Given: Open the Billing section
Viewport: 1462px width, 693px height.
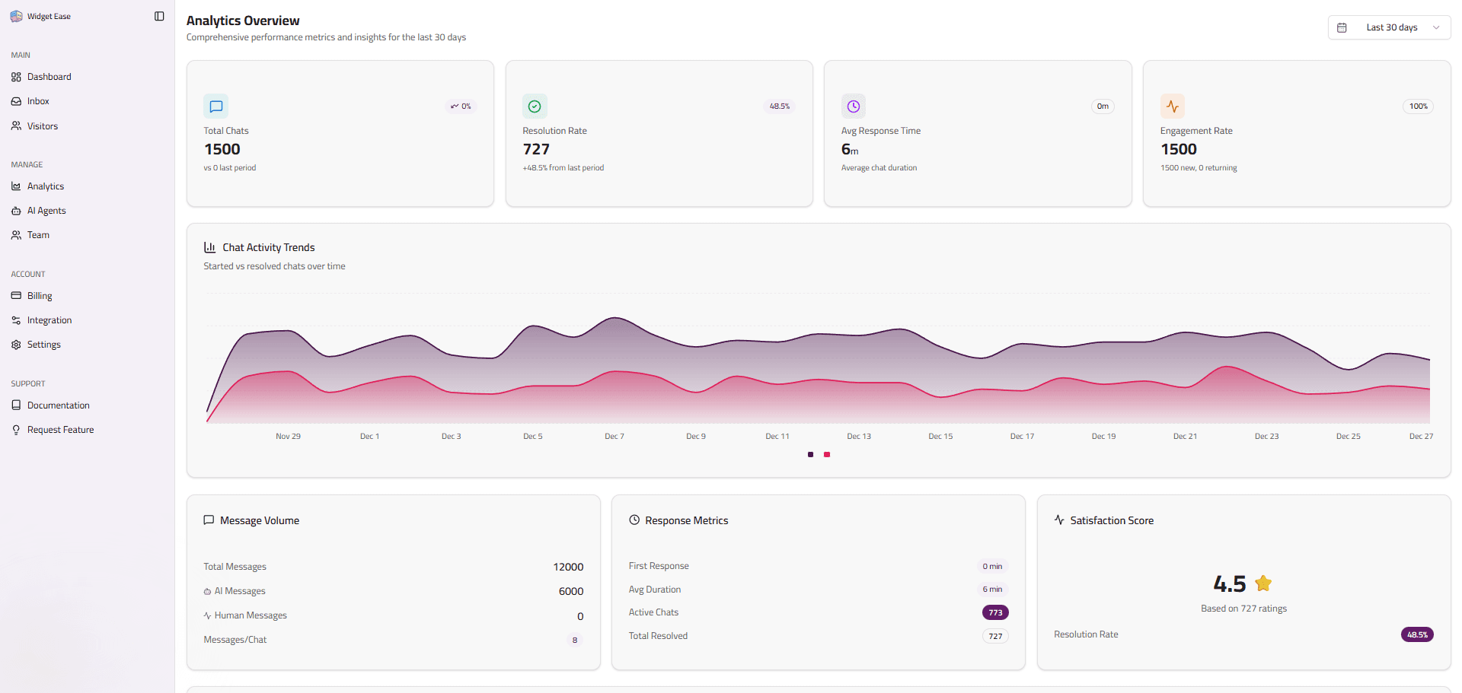Looking at the screenshot, I should pos(40,296).
